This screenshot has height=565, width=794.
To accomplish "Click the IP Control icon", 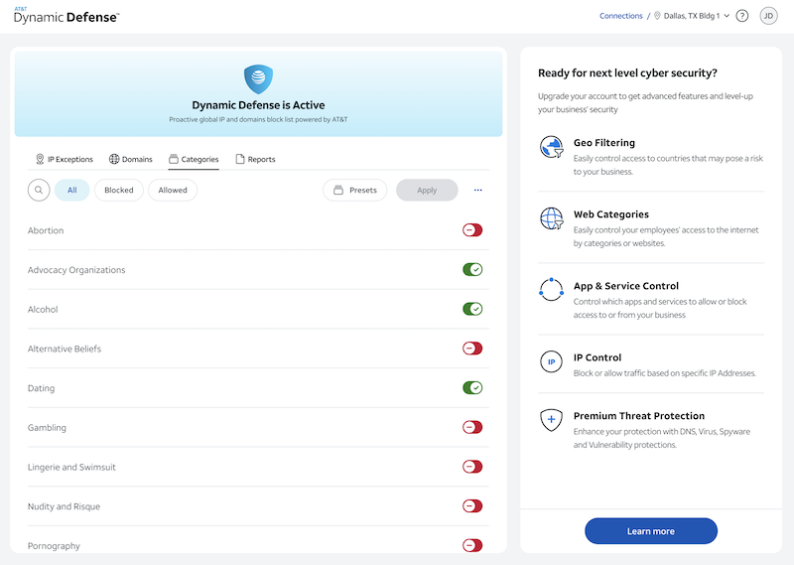I will (x=552, y=361).
